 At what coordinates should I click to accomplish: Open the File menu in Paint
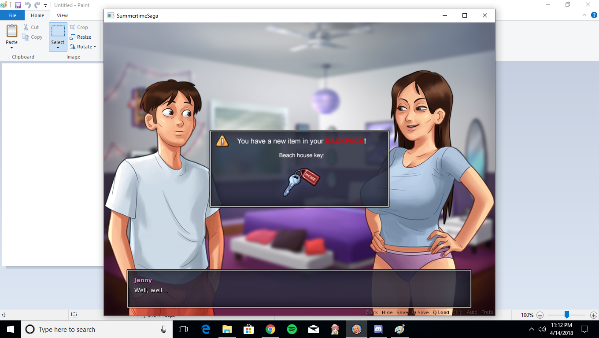click(12, 15)
